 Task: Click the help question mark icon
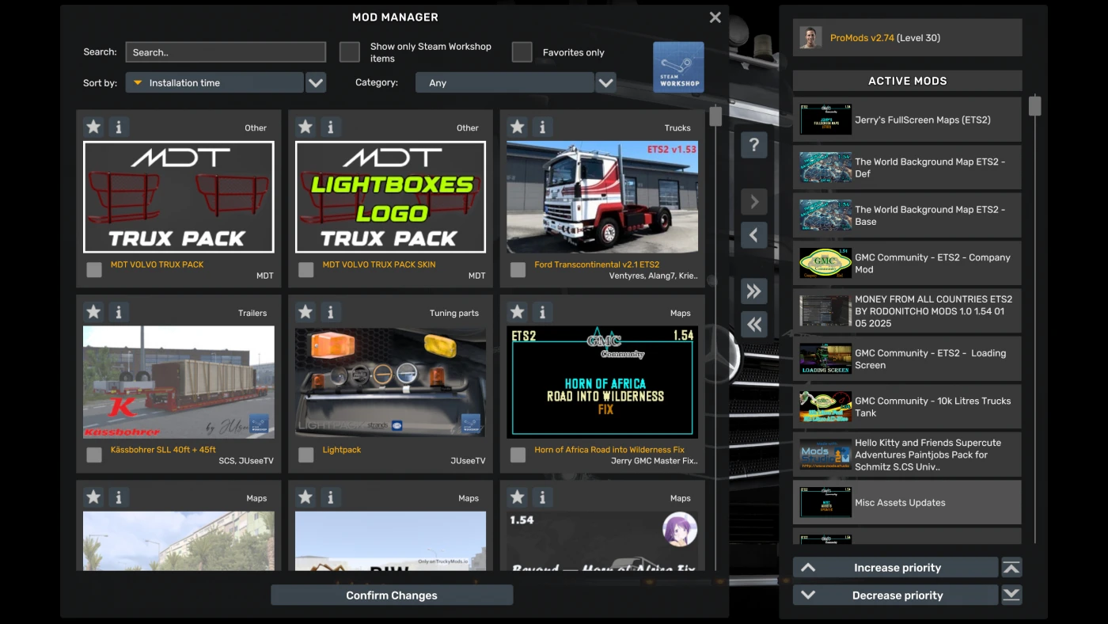pyautogui.click(x=753, y=145)
